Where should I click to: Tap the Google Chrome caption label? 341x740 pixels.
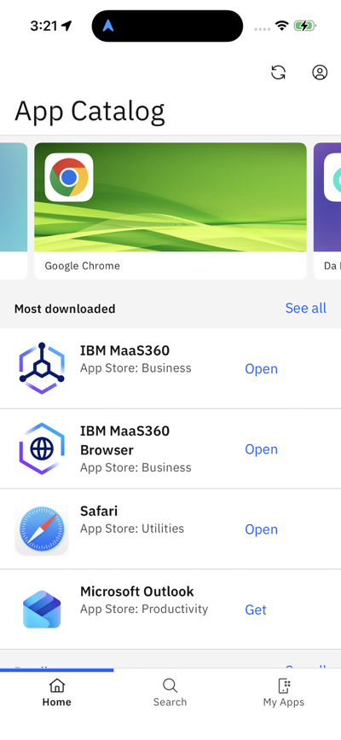tap(82, 266)
